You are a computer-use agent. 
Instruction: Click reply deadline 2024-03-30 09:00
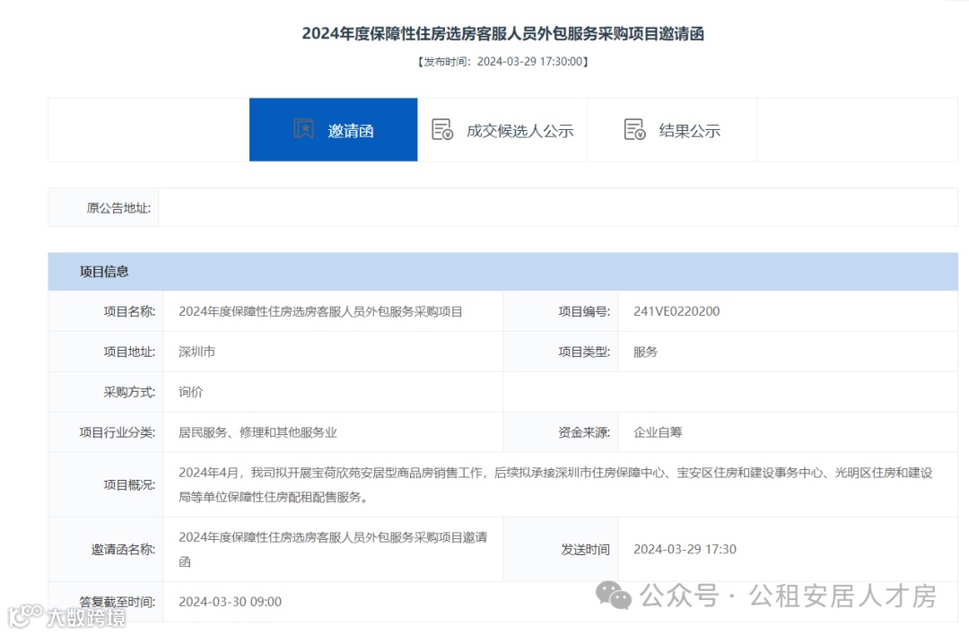click(x=230, y=602)
